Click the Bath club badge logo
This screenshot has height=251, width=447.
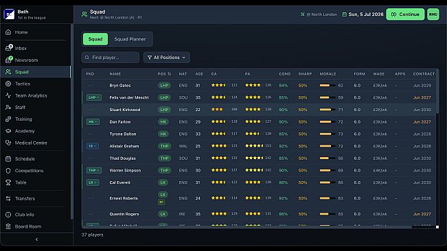pos(9,14)
